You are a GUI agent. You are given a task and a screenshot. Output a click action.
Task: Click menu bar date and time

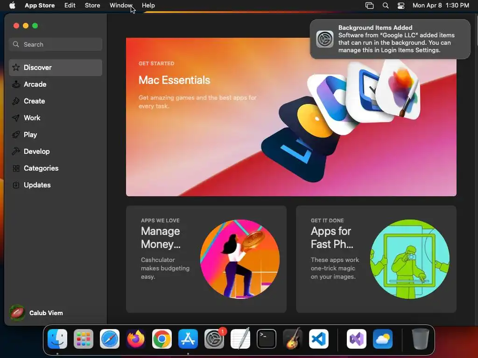(441, 6)
